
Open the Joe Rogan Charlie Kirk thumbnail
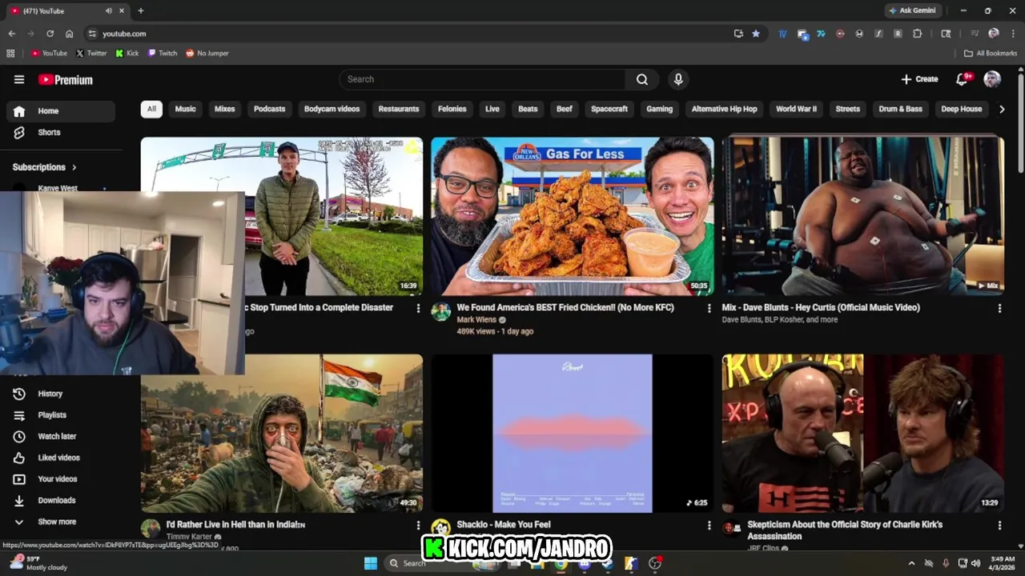point(863,434)
